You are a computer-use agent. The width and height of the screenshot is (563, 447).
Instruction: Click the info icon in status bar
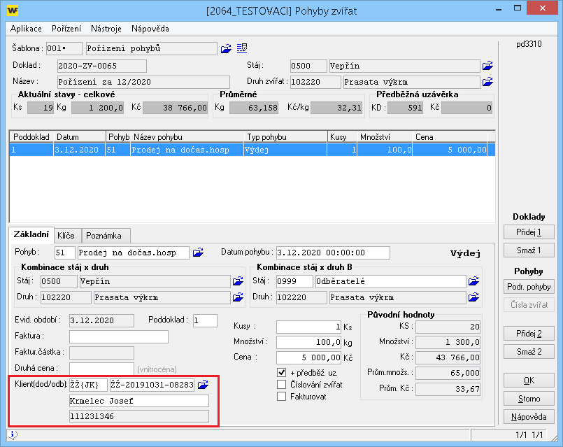click(14, 434)
